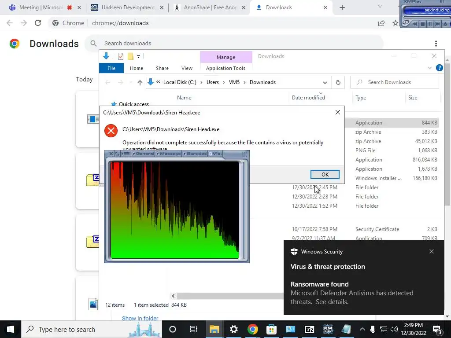Image resolution: width=451 pixels, height=338 pixels.
Task: Click the Users breadcrumb in address bar
Action: tap(213, 82)
